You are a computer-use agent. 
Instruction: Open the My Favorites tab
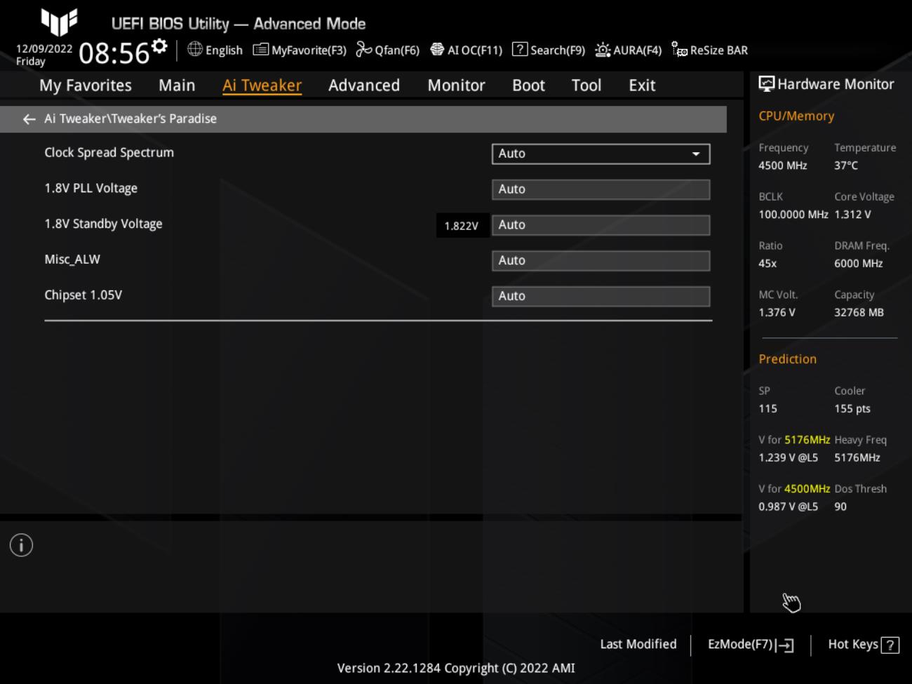coord(86,86)
